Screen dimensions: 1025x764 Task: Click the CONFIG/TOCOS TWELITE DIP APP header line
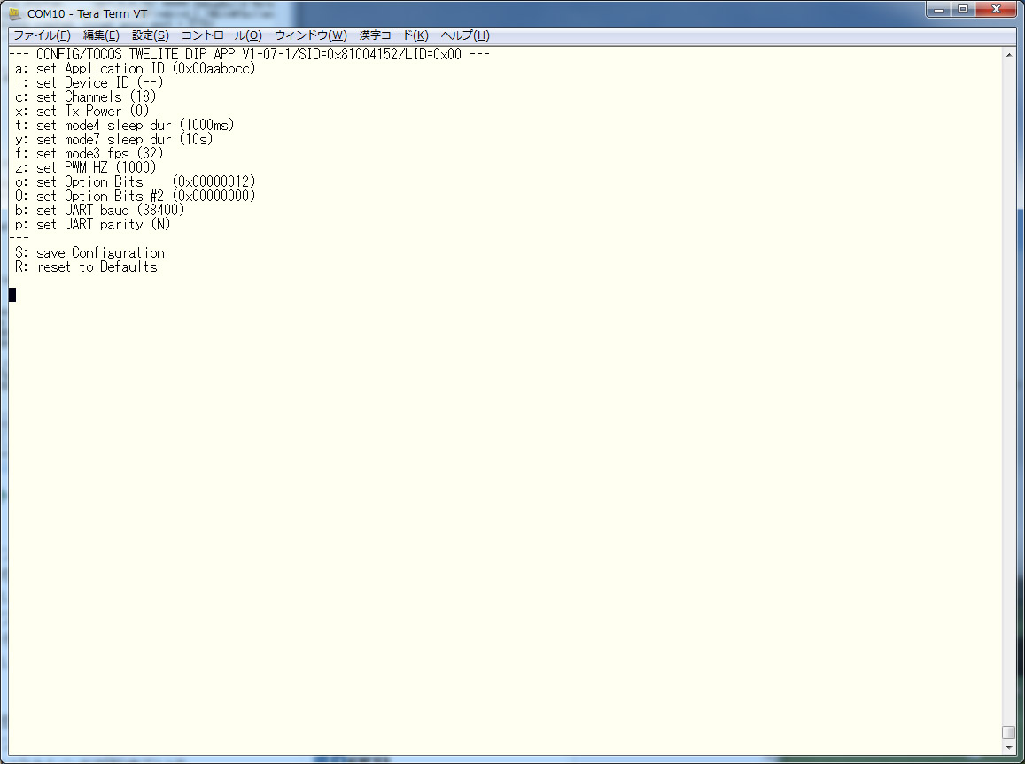click(249, 54)
